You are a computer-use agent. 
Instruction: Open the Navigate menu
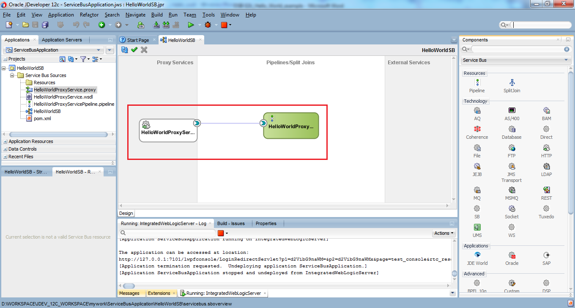point(135,15)
